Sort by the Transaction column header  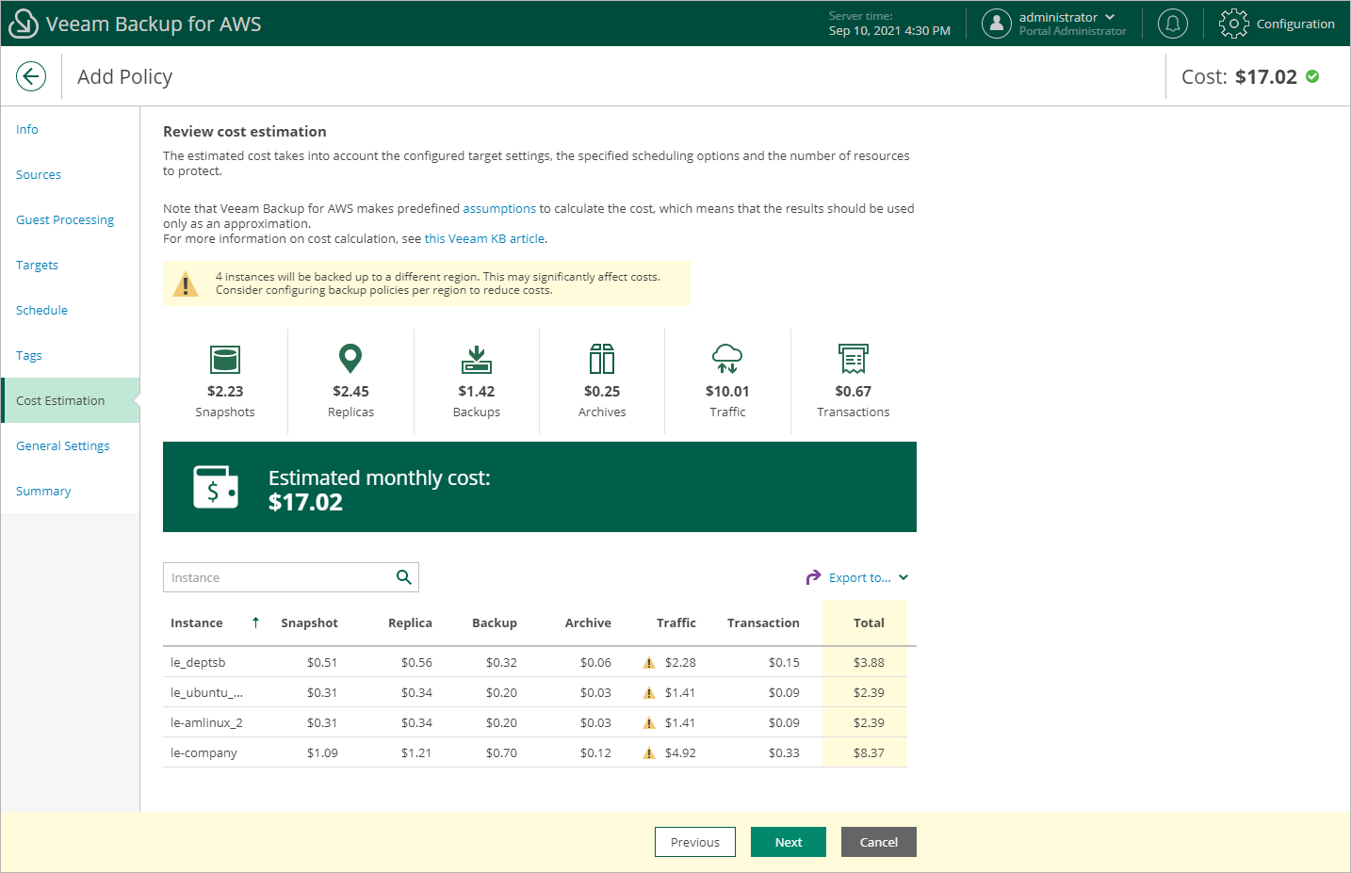point(763,622)
